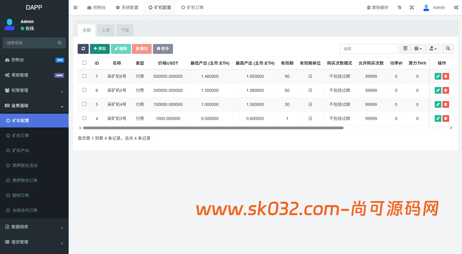The width and height of the screenshot is (462, 254).
Task: Check the checkbox for row ID 5
Action: 84,104
